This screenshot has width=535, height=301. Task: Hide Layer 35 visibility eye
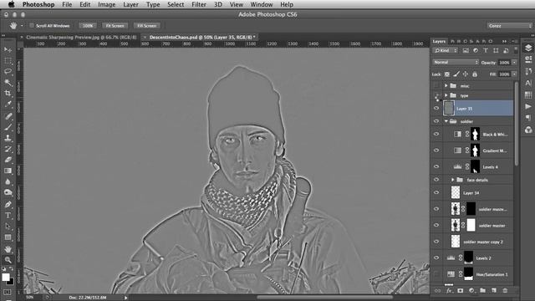point(436,108)
